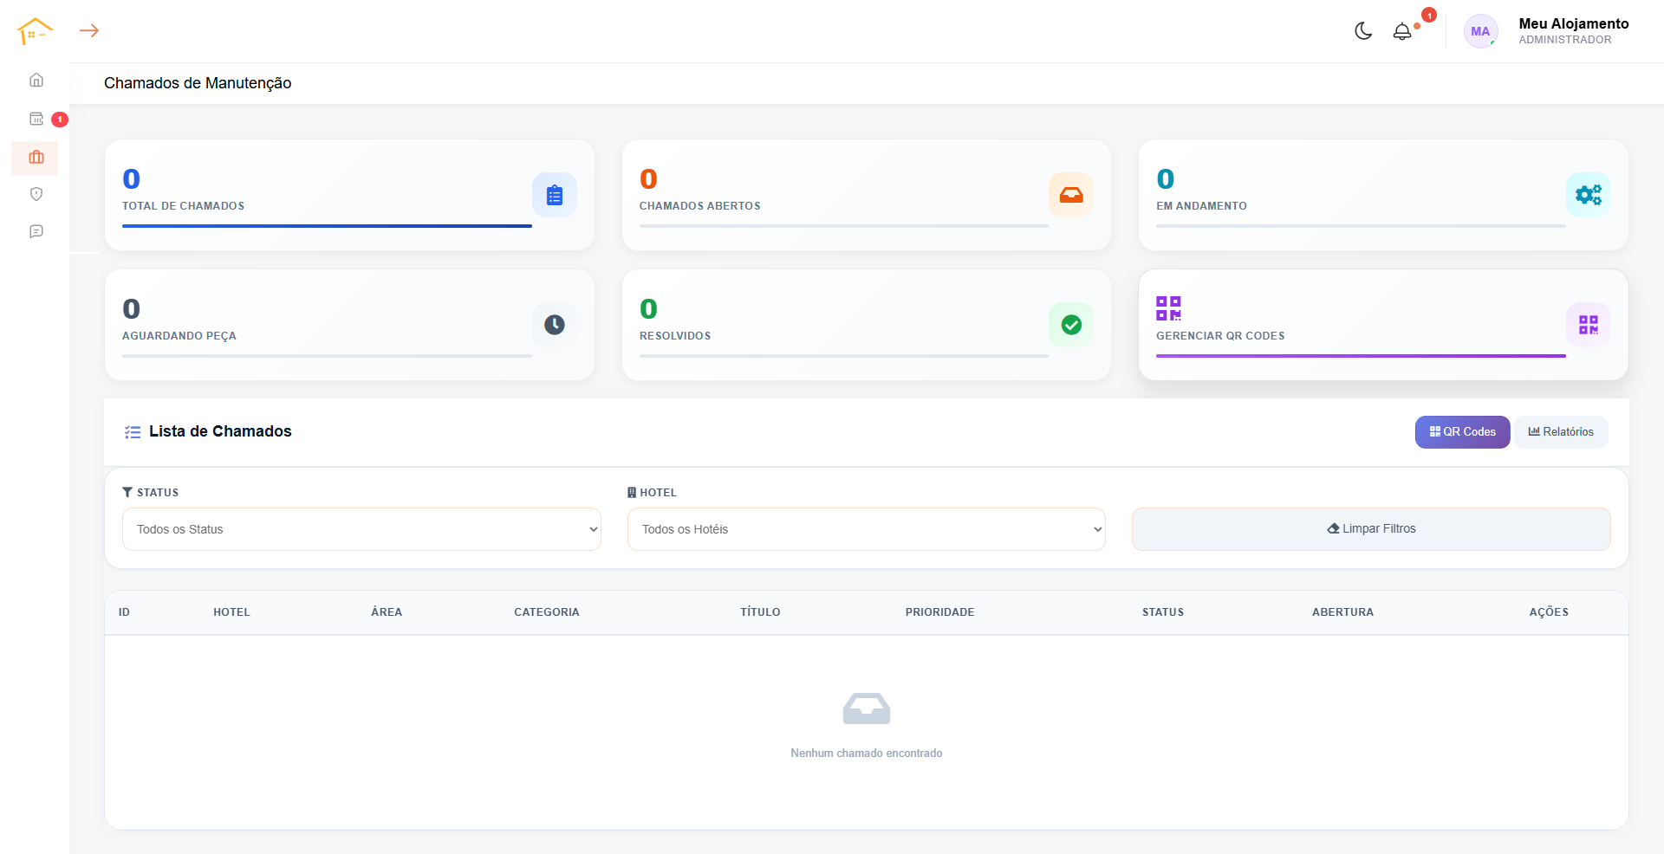Viewport: 1664px width, 854px height.
Task: Click clock icon on Aguardando Peça card
Action: coord(555,325)
